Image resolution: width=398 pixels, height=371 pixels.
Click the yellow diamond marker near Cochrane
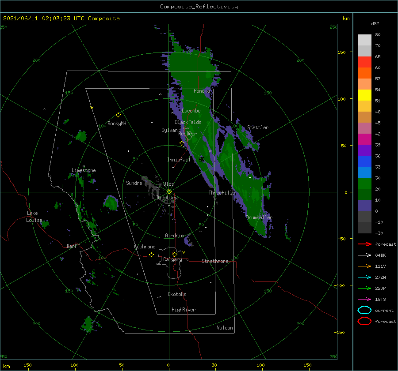coord(151,255)
